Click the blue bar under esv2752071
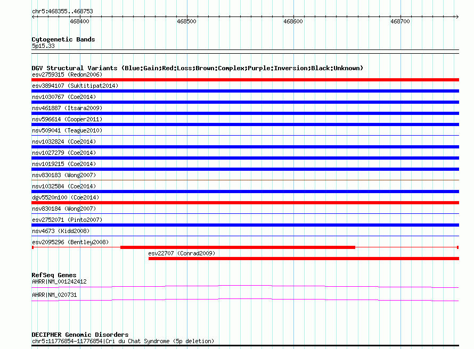The height and width of the screenshot is (349, 474). click(245, 225)
